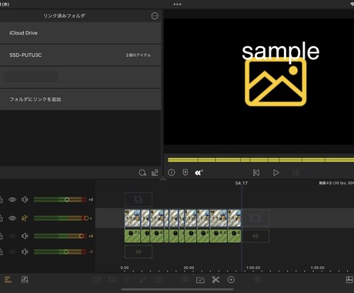This screenshot has height=293, width=354.
Task: Click the -1 track volume slider knob
Action: pos(66,251)
